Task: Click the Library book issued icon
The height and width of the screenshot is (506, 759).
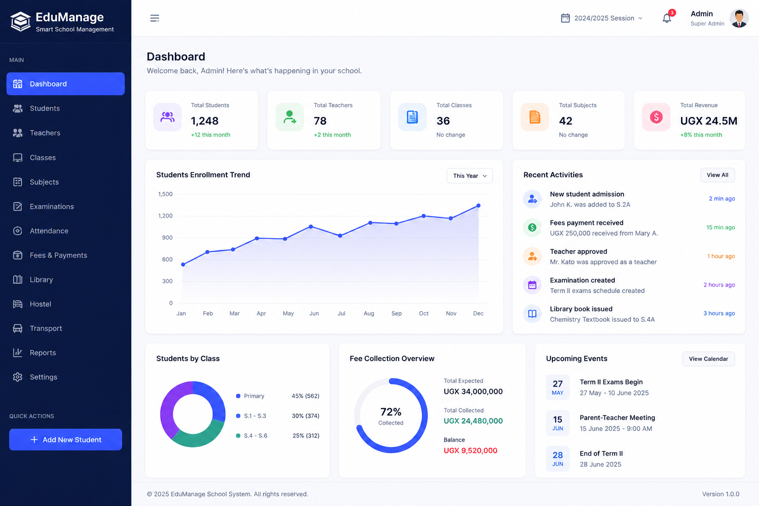Action: pyautogui.click(x=532, y=314)
